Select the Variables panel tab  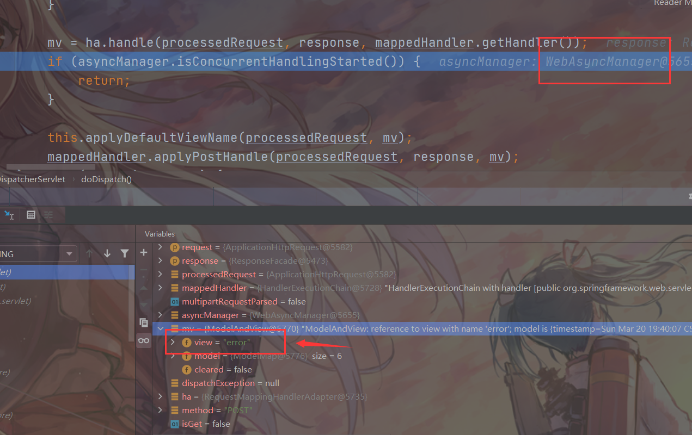[160, 234]
